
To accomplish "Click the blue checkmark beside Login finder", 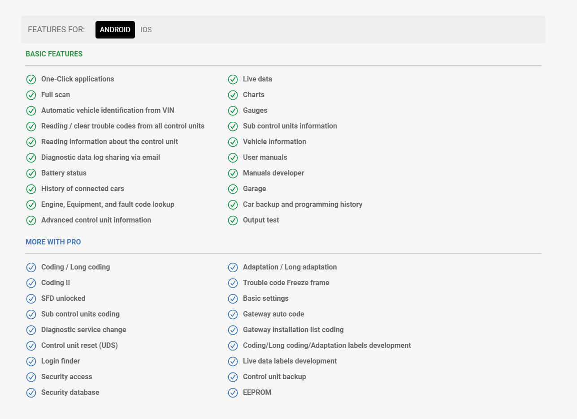I will (x=31, y=361).
